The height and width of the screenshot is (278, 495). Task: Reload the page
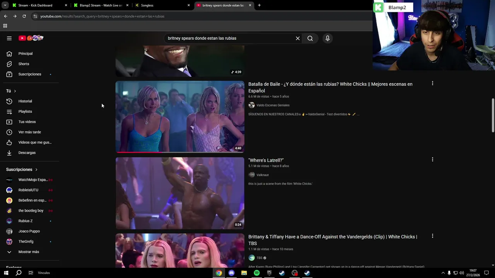point(24,16)
